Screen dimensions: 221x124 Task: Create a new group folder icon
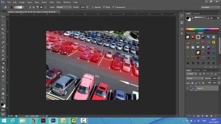(x=207, y=116)
